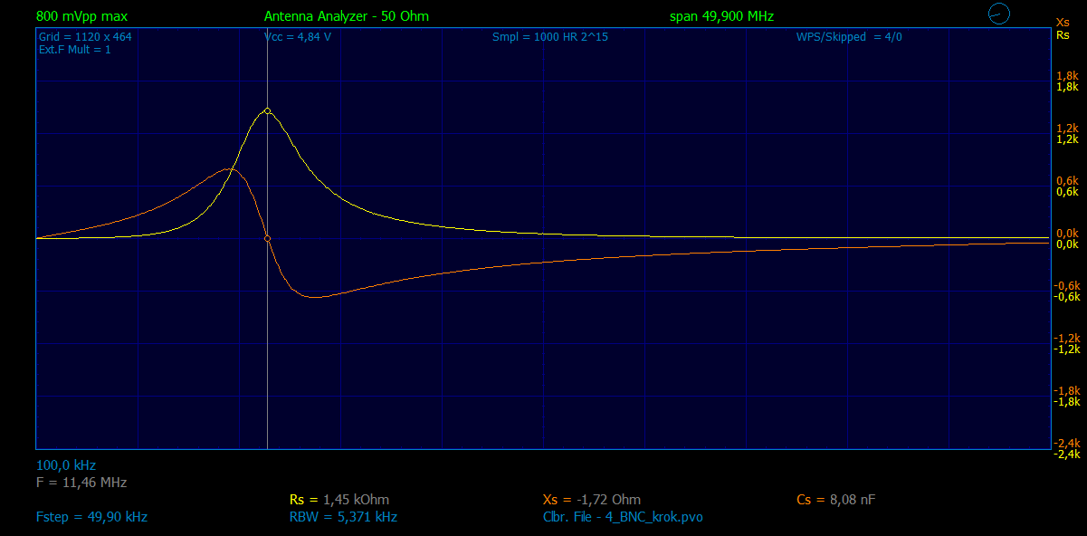Click the yellow '-2,4k' scale label

(x=1066, y=454)
